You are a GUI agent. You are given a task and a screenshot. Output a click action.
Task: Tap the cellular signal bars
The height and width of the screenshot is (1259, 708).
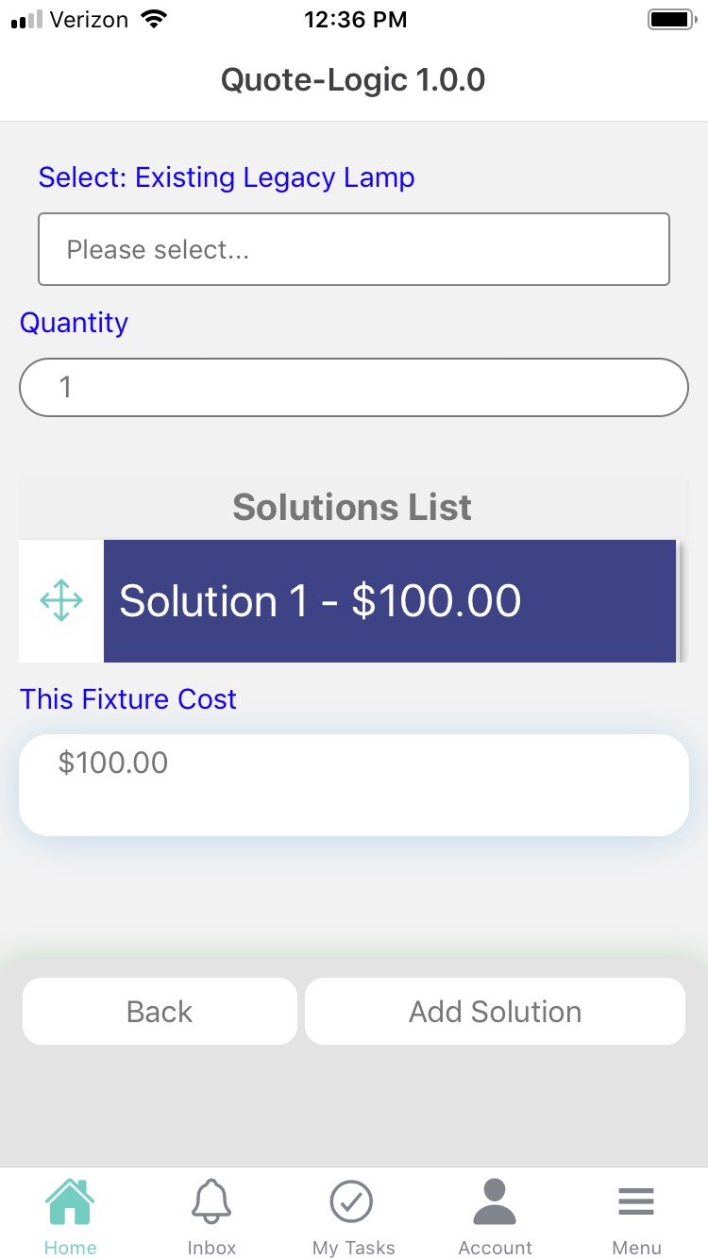pos(27,20)
